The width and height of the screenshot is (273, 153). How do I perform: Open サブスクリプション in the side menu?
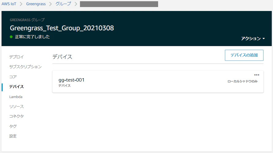coord(25,67)
